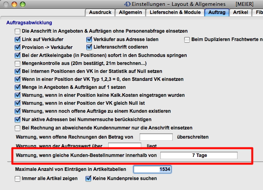Select the Maximale Anzahl field showing 1534
The image size is (263, 190).
coord(152,170)
